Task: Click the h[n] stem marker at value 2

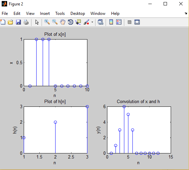Action: 55,122
